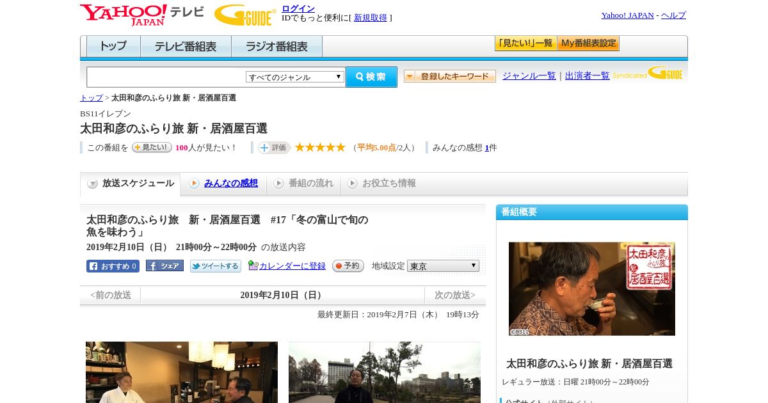
Task: Click カレンダーに登録 link
Action: pos(292,266)
